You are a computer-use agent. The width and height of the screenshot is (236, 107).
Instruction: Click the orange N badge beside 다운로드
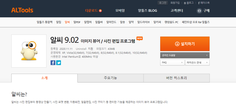(x=100, y=11)
